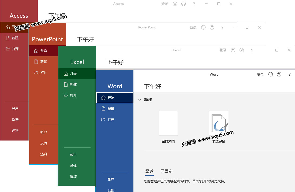
Task: Select 新建 (New) in Excel's sidebar
Action: pos(77,84)
